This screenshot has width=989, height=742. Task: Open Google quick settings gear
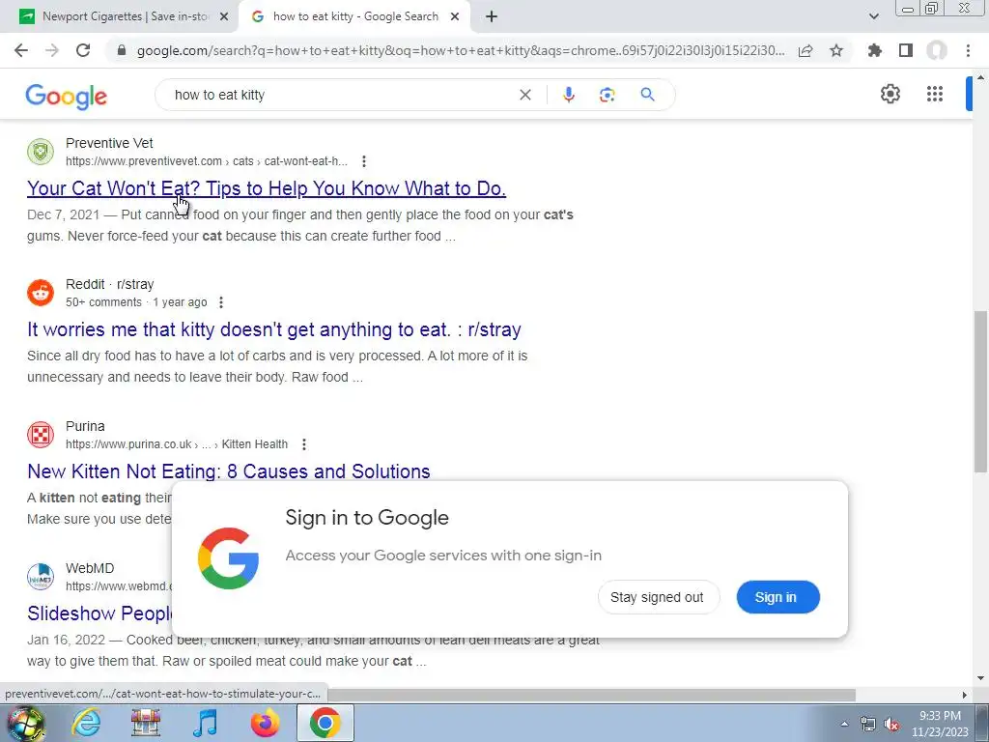(890, 94)
